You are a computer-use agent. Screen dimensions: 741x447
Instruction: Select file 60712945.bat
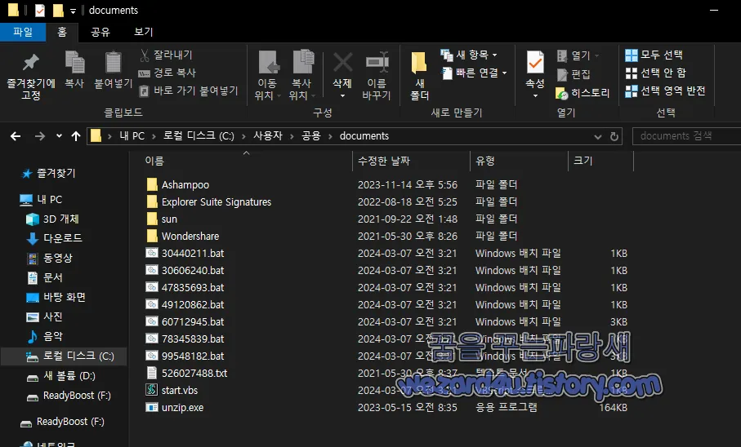coord(185,322)
